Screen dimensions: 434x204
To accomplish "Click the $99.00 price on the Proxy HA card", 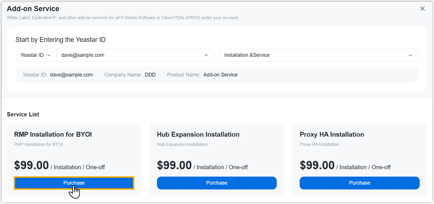I will 317,165.
